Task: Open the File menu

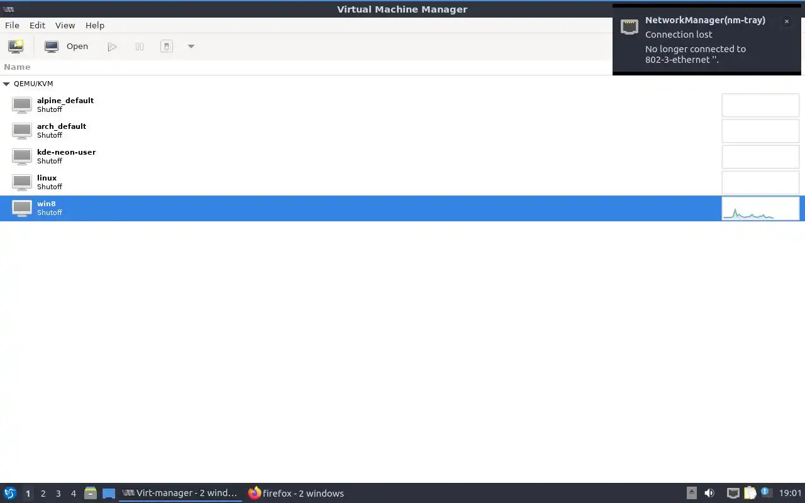Action: pyautogui.click(x=12, y=25)
